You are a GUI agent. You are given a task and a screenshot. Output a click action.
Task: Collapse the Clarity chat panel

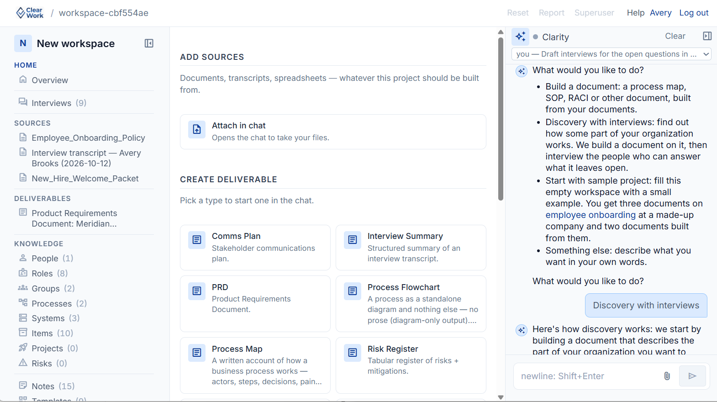pyautogui.click(x=707, y=36)
